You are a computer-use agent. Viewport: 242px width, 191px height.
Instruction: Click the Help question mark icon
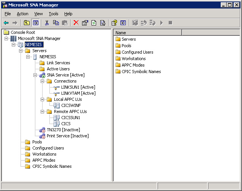click(114, 23)
